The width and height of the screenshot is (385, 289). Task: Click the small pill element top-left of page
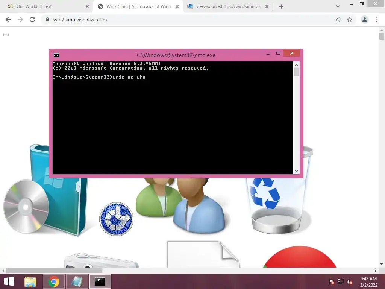pos(6,35)
